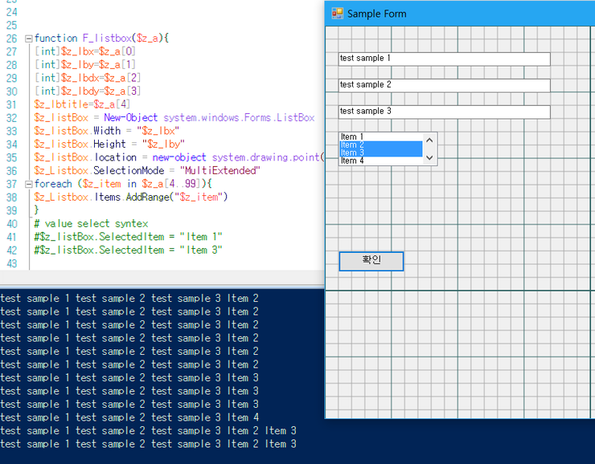The width and height of the screenshot is (595, 464).
Task: Click the listbox scroll down arrow
Action: [x=429, y=158]
